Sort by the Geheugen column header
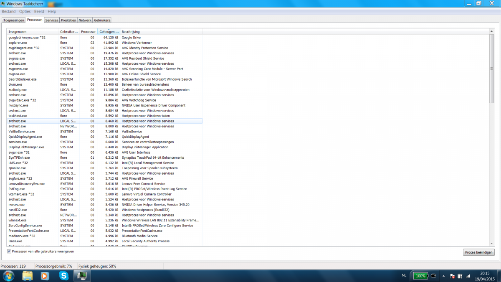The height and width of the screenshot is (282, 501). pos(109,32)
